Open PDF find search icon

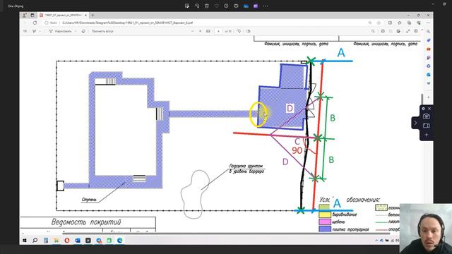pyautogui.click(x=373, y=31)
